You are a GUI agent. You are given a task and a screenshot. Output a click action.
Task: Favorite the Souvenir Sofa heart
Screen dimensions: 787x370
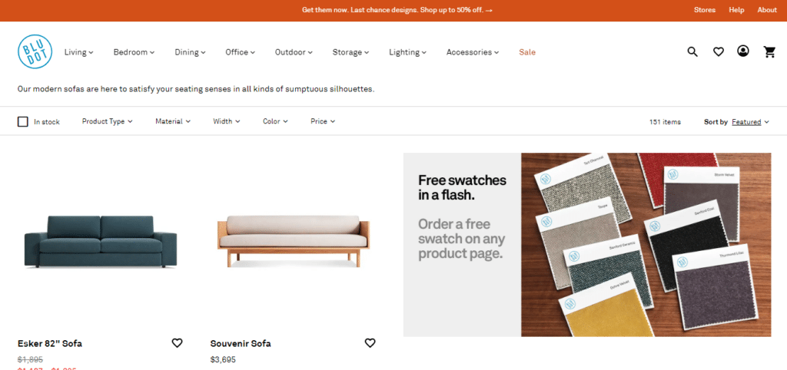(x=370, y=343)
